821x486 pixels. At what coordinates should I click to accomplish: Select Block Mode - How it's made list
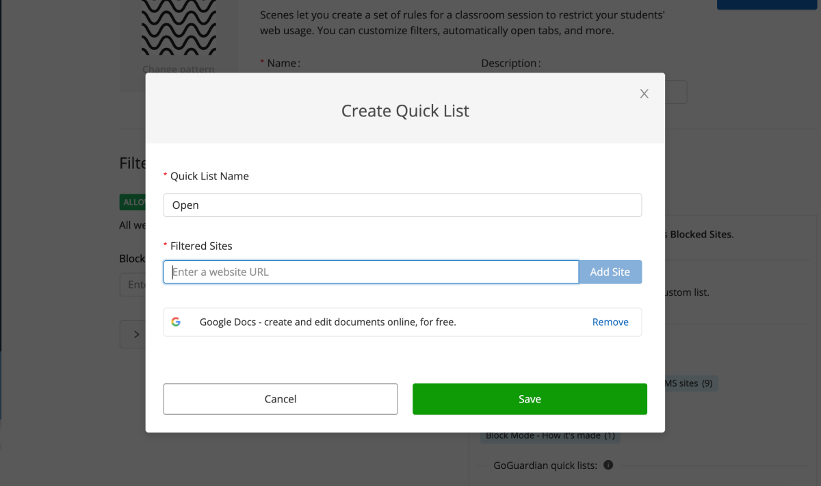pos(551,435)
